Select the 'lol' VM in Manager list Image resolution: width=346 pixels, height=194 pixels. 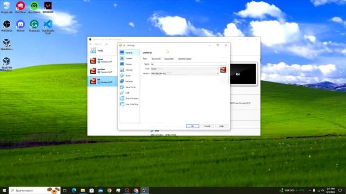(102, 81)
